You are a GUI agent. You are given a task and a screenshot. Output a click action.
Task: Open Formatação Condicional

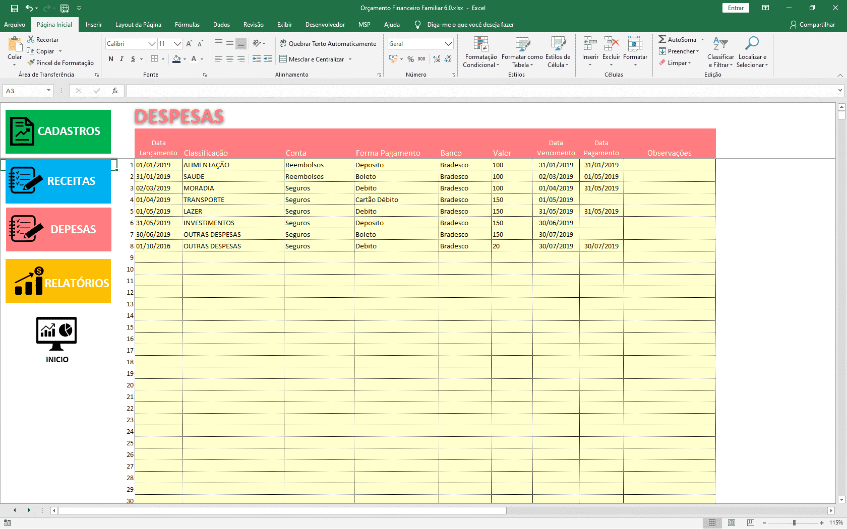(481, 52)
